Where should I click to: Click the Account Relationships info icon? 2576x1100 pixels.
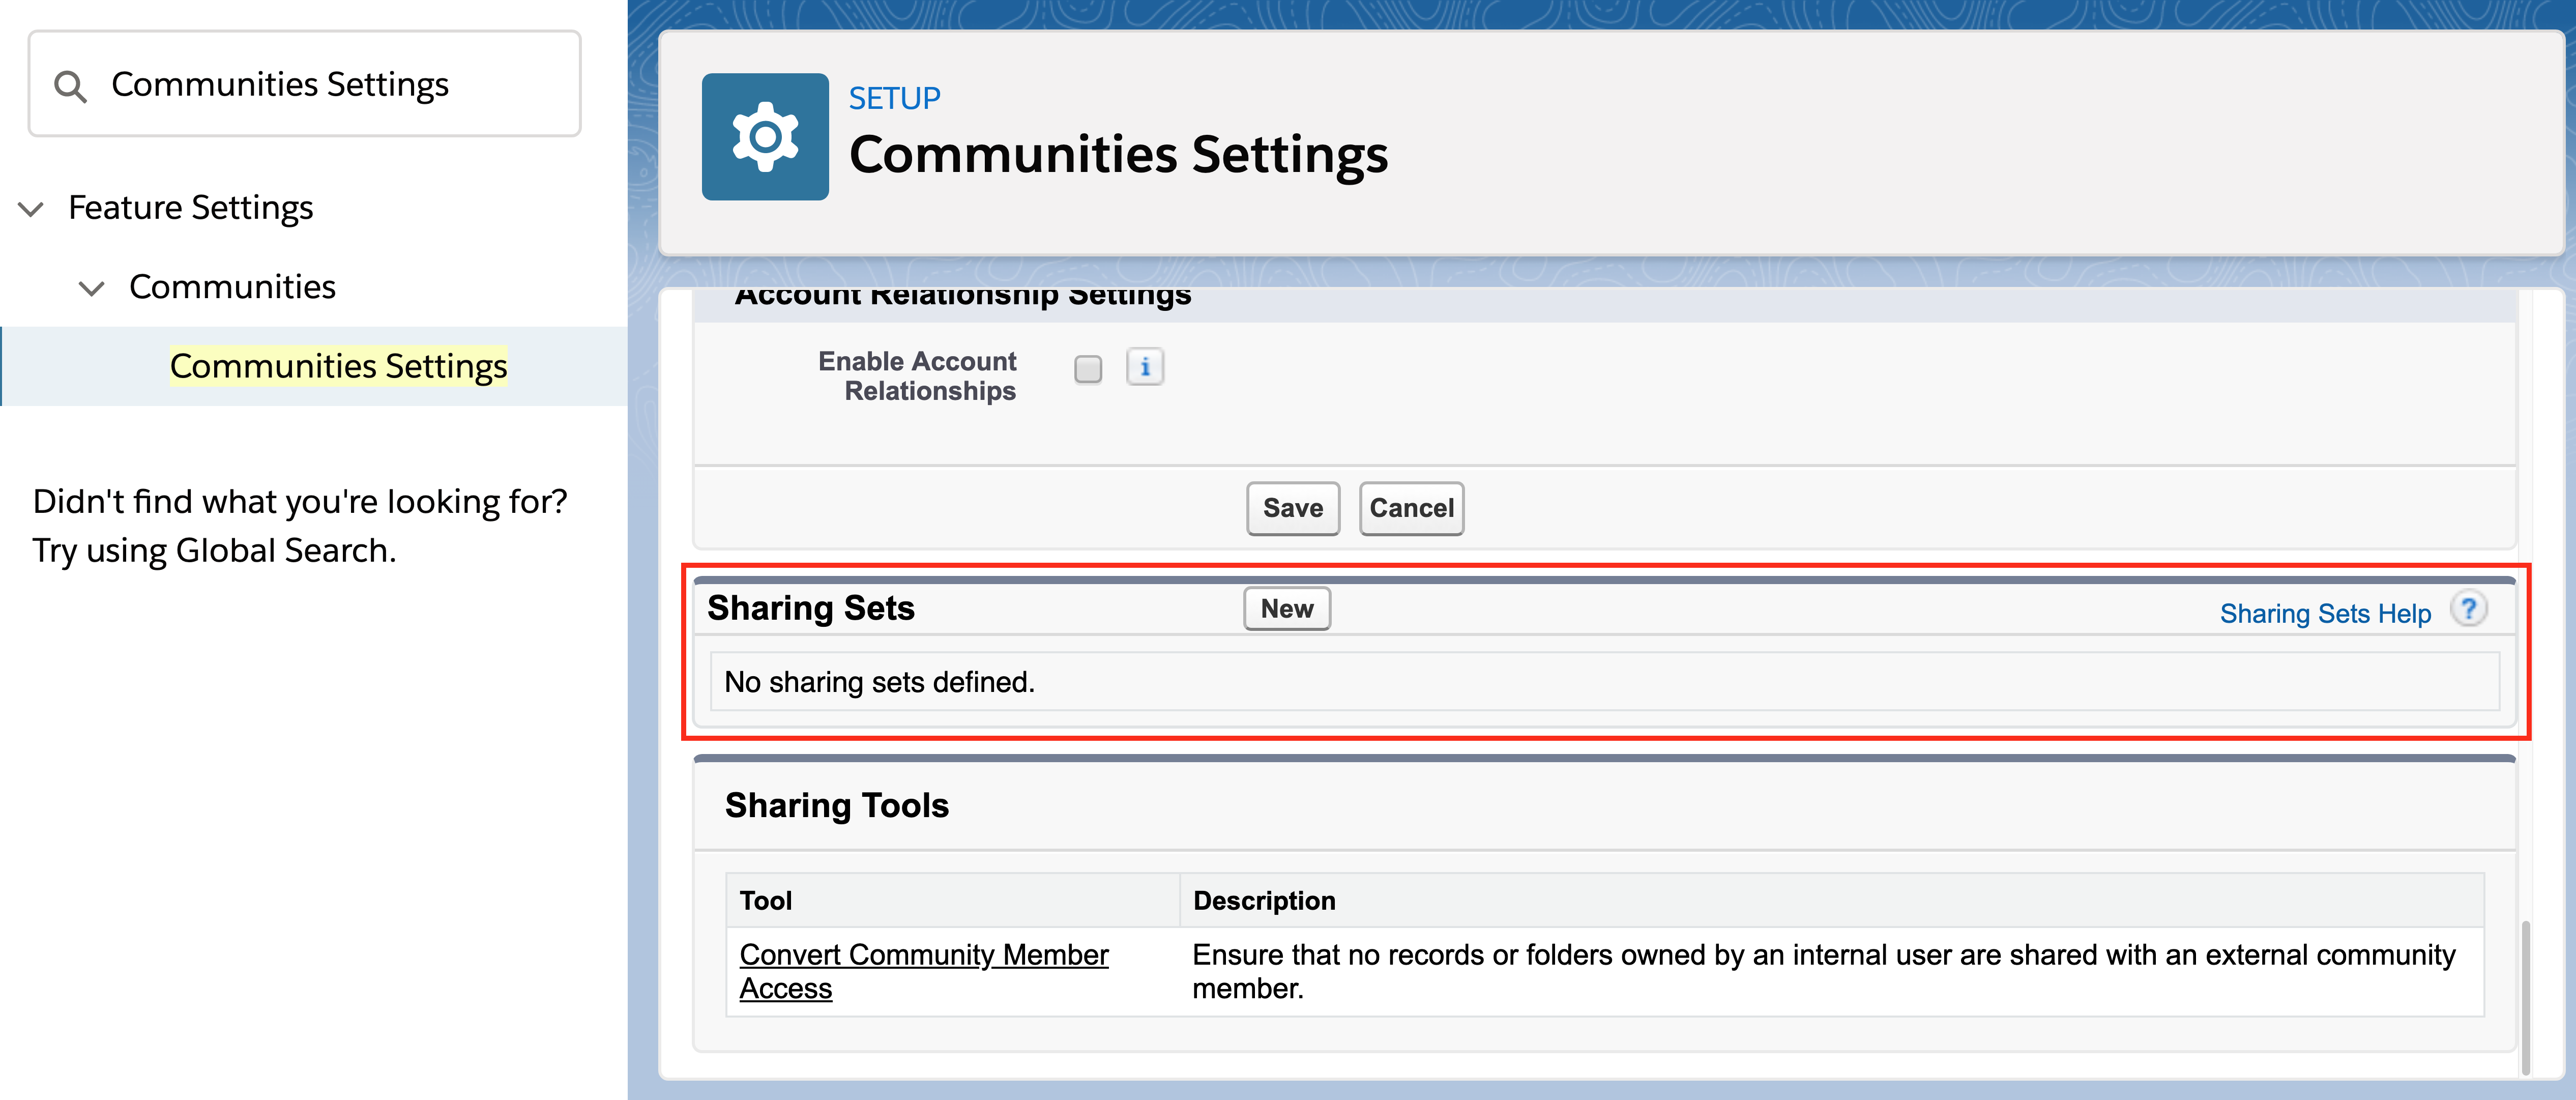tap(1145, 367)
